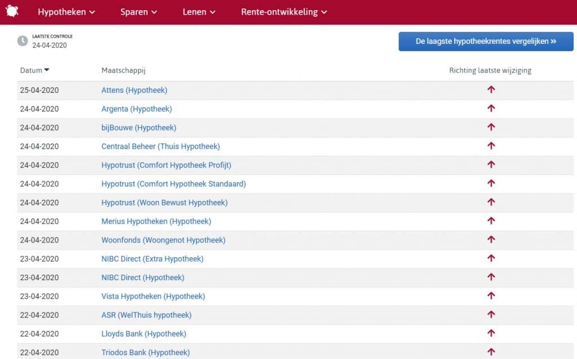Click the date in Argenta row
Screen dimensions: 577x359
coord(39,109)
